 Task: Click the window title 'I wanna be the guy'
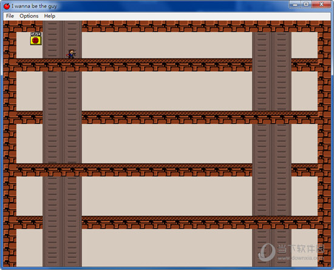(34, 6)
